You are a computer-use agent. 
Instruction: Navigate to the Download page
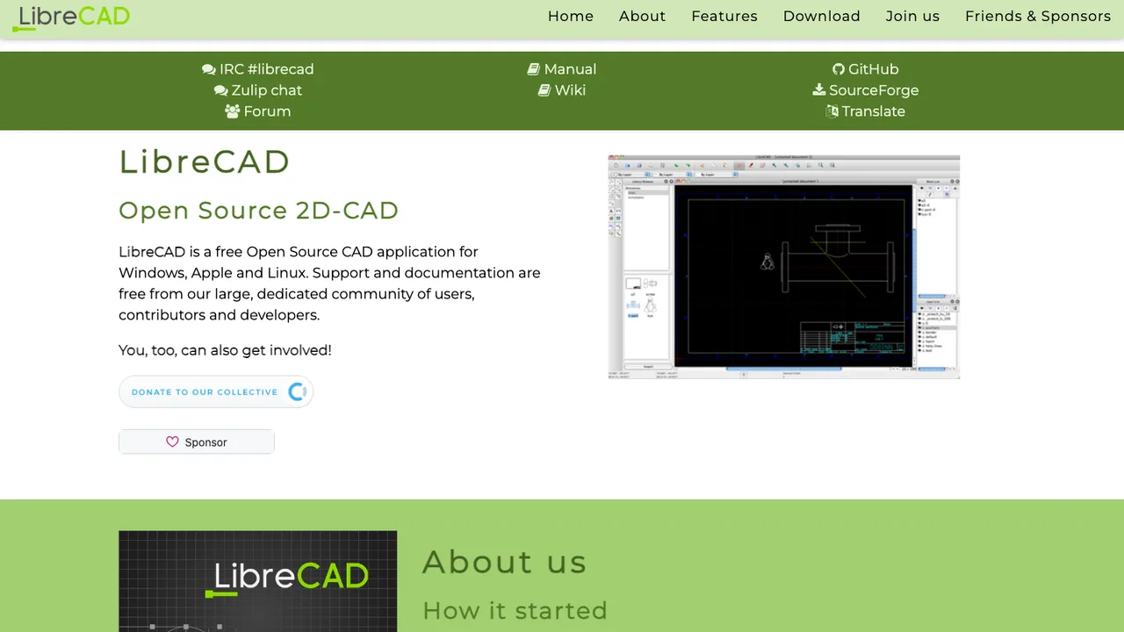tap(822, 16)
